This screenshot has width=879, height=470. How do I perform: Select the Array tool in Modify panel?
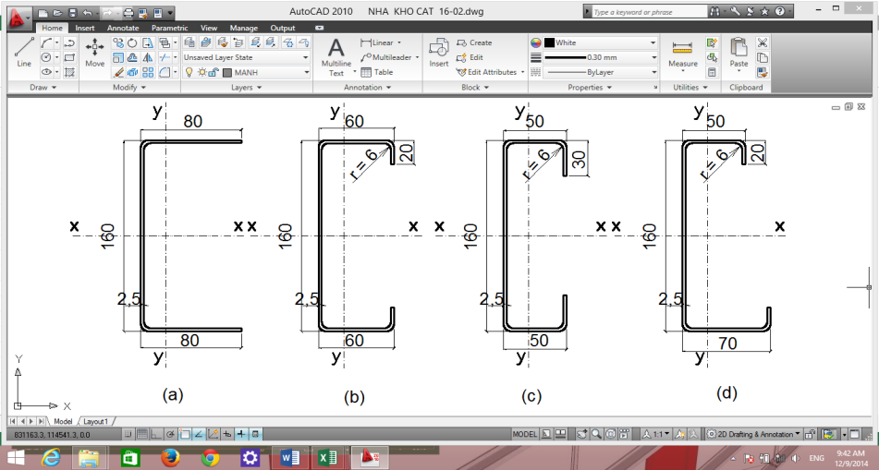point(148,72)
